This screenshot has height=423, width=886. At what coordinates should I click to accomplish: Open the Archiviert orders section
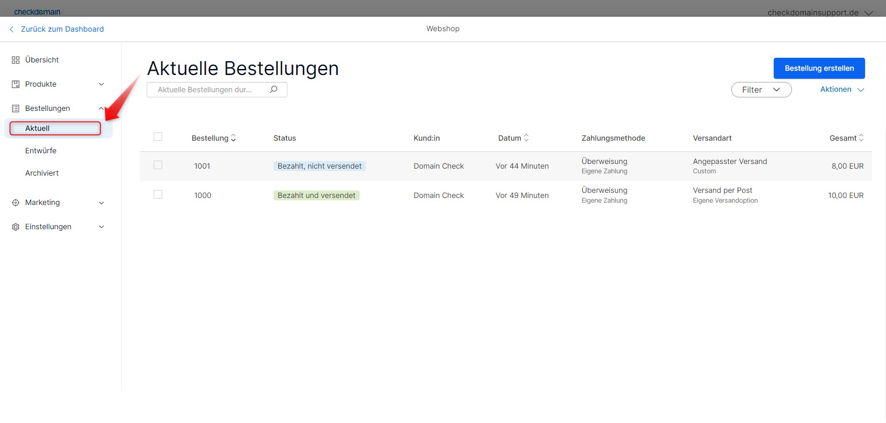pyautogui.click(x=42, y=173)
